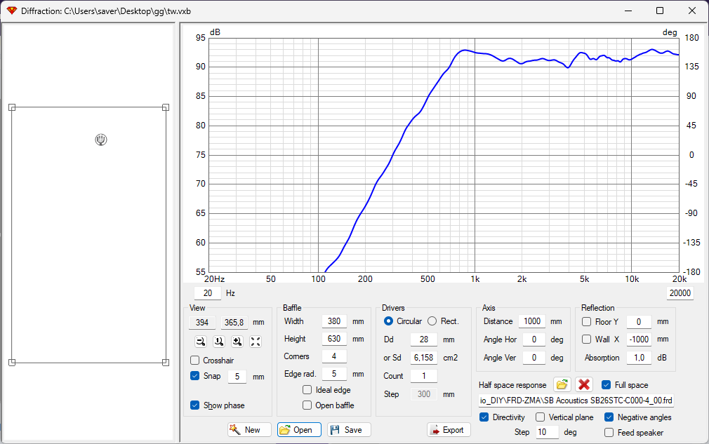Click the zoom out magnifier icon
Image resolution: width=709 pixels, height=444 pixels.
201,342
